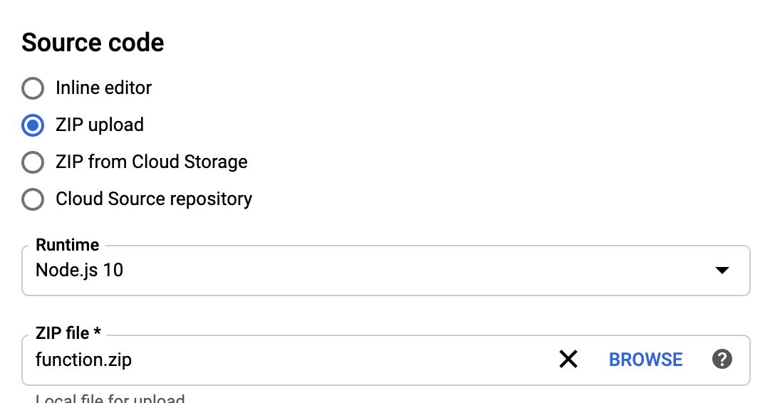This screenshot has width=765, height=403.
Task: Expand the Runtime dropdown arrow
Action: (x=722, y=271)
